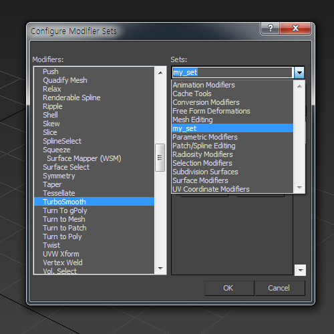Click Modifiers list scroll down arrow
The image size is (334, 334).
(x=160, y=269)
